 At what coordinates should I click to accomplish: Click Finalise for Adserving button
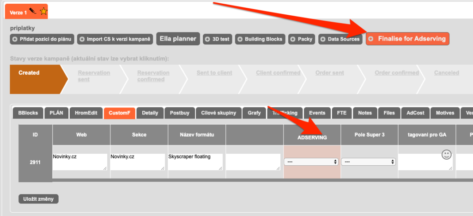[x=407, y=39]
